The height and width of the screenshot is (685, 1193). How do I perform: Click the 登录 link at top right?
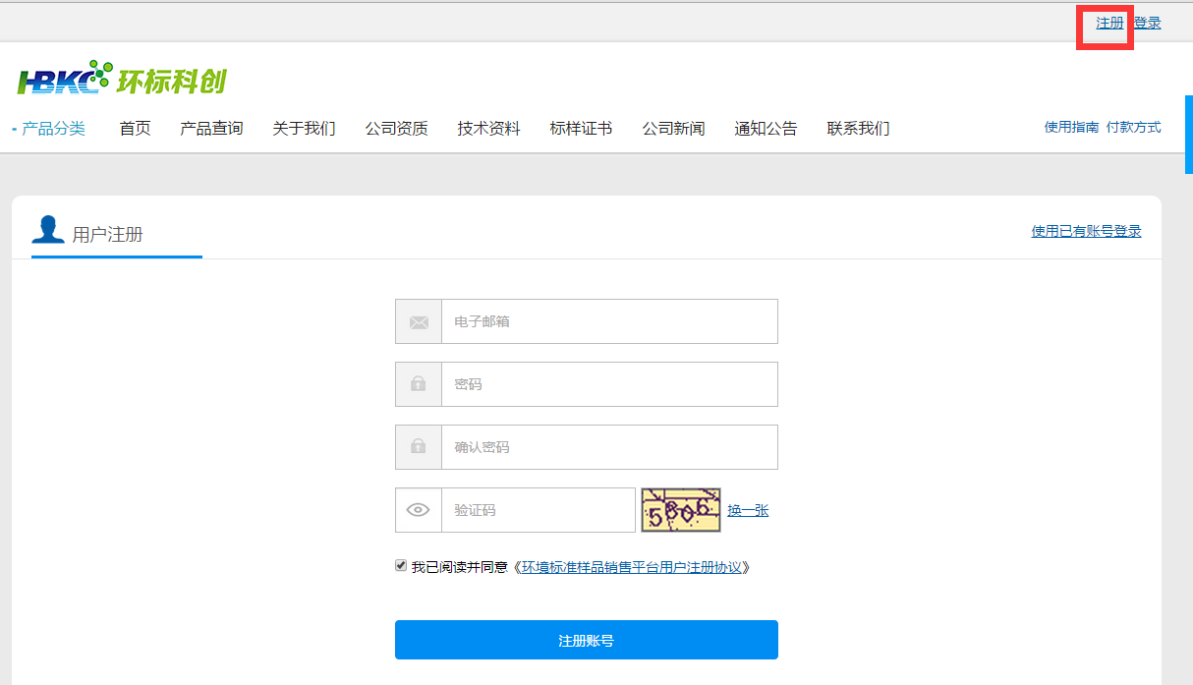click(x=1148, y=23)
